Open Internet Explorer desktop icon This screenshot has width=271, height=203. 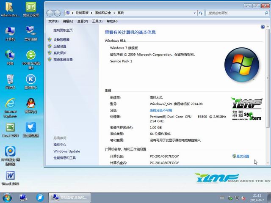pos(10,108)
